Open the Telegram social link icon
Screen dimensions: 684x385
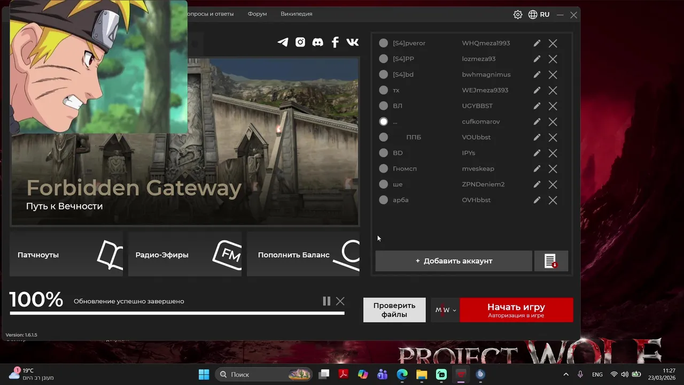click(x=283, y=42)
